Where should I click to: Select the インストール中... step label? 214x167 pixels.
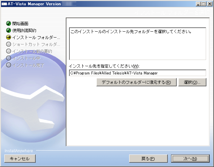pos(28,58)
